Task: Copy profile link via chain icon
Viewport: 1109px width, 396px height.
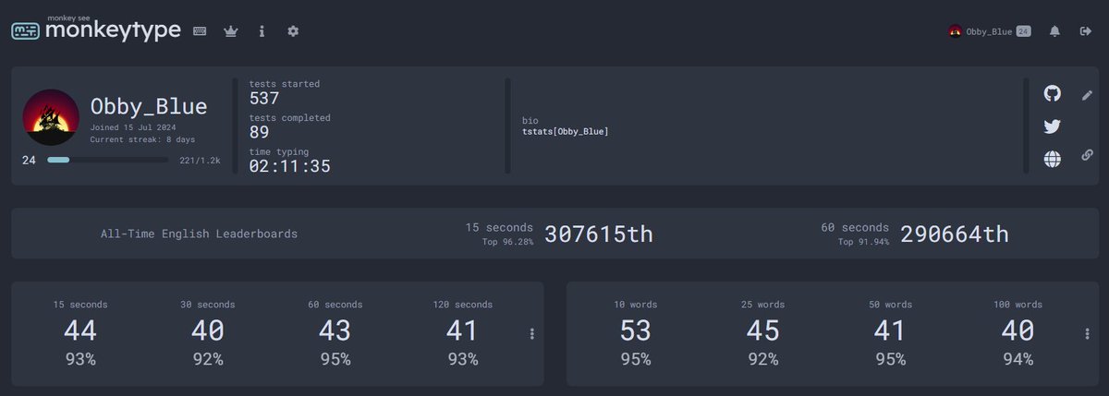Action: coord(1087,155)
